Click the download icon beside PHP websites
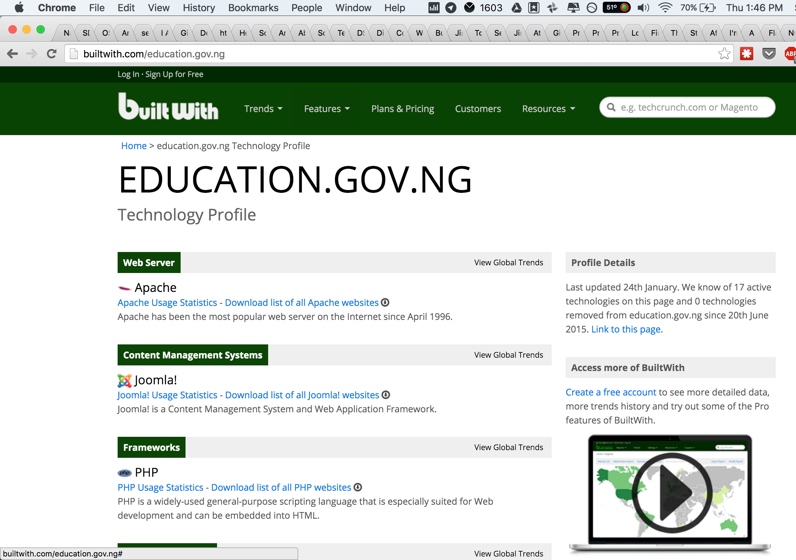Screen dimensions: 796x560 click(357, 487)
